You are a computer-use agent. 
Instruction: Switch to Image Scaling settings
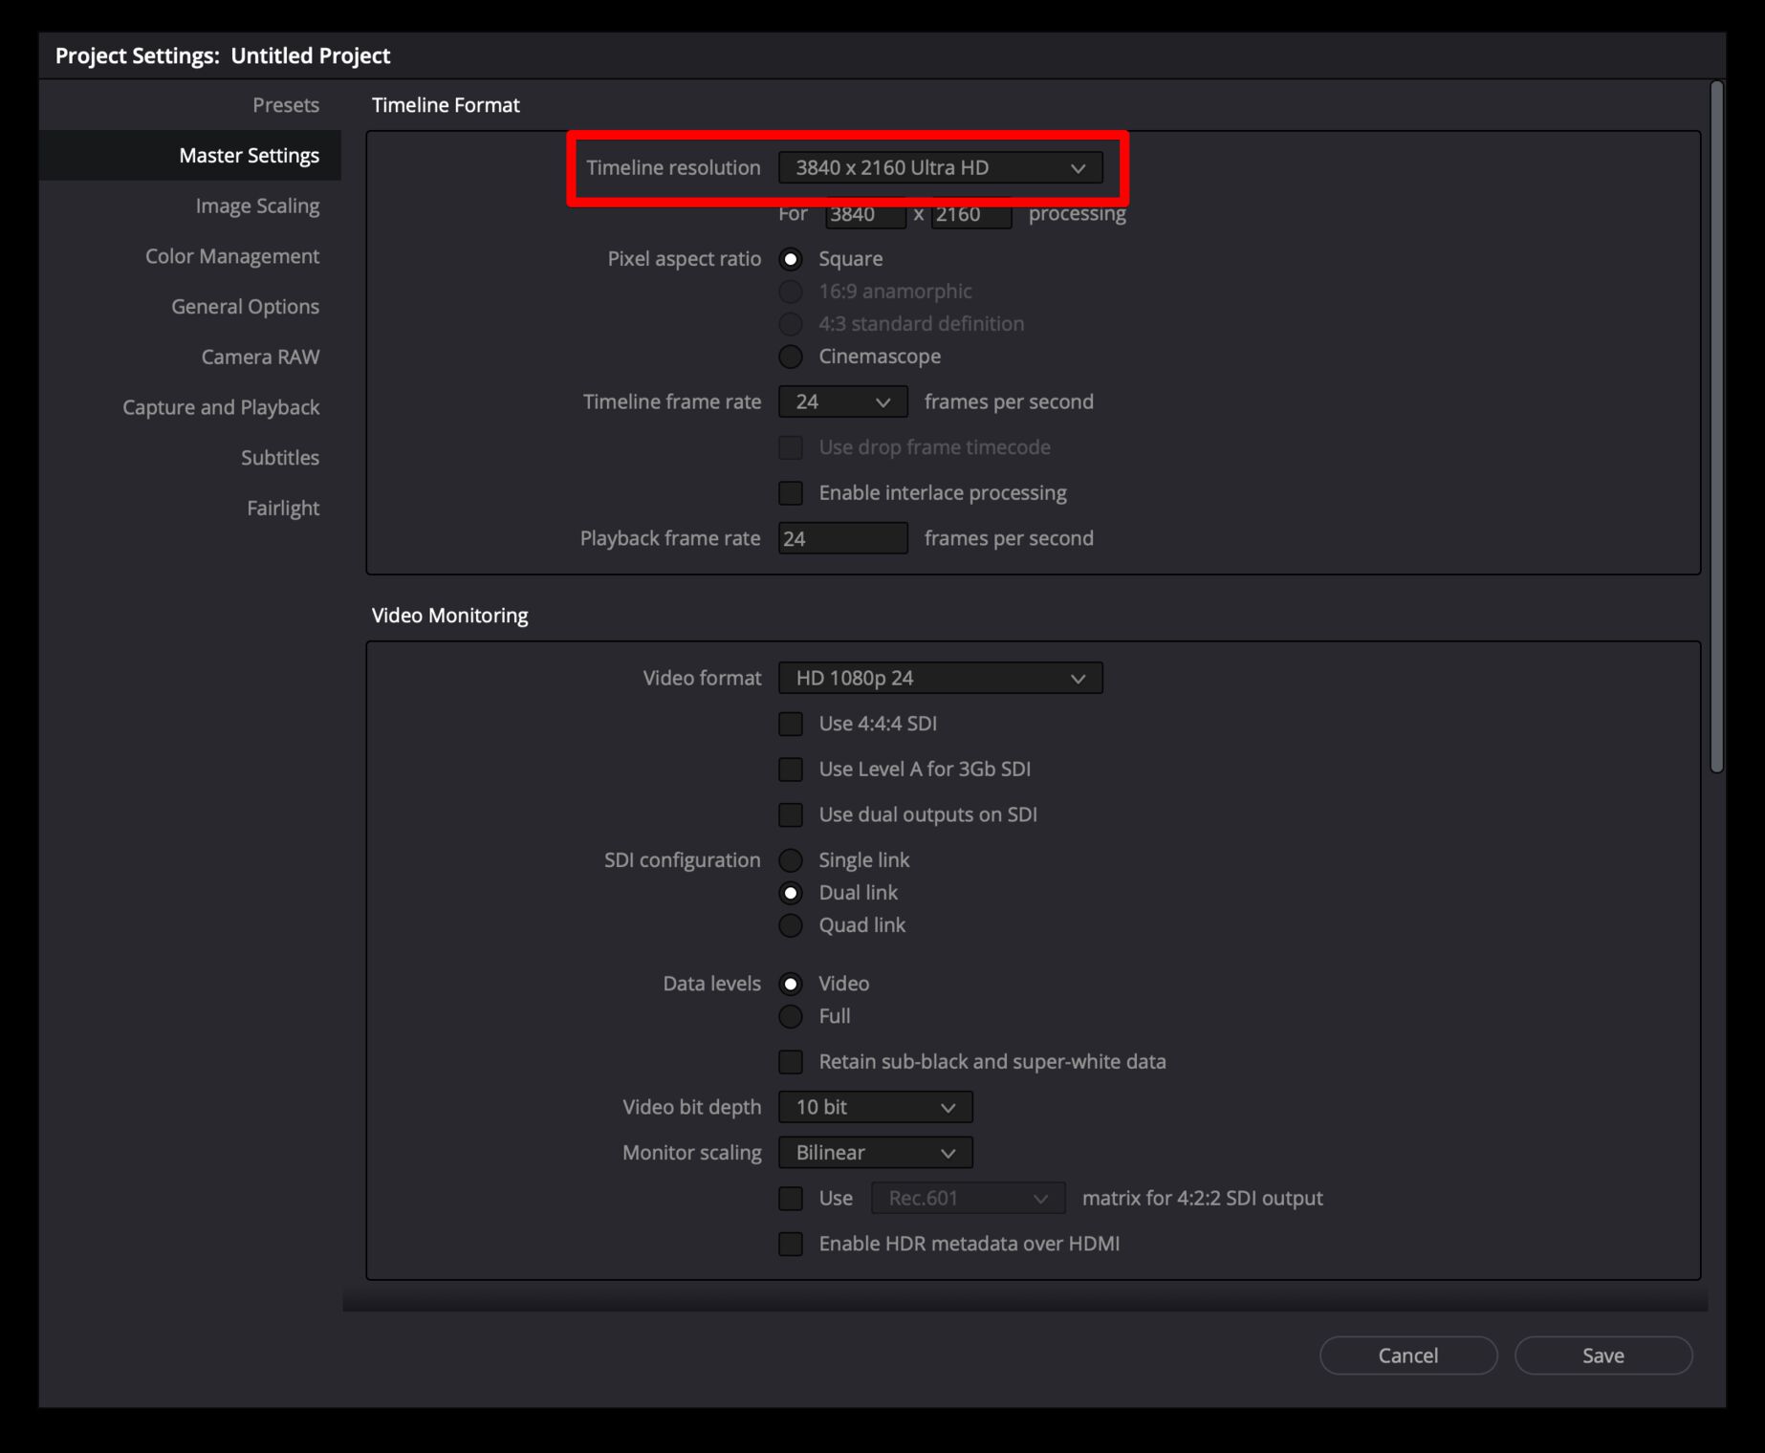point(257,206)
